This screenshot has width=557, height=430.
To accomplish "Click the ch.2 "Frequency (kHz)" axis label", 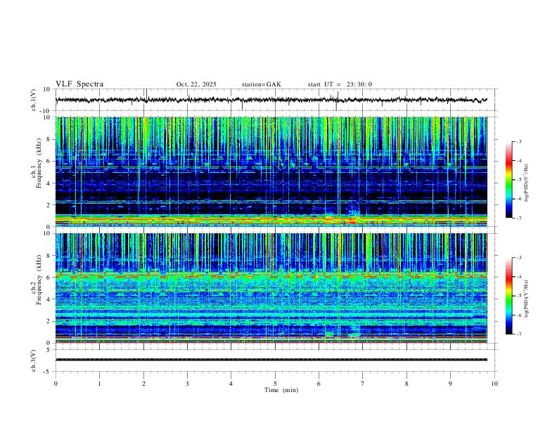I will [x=39, y=280].
